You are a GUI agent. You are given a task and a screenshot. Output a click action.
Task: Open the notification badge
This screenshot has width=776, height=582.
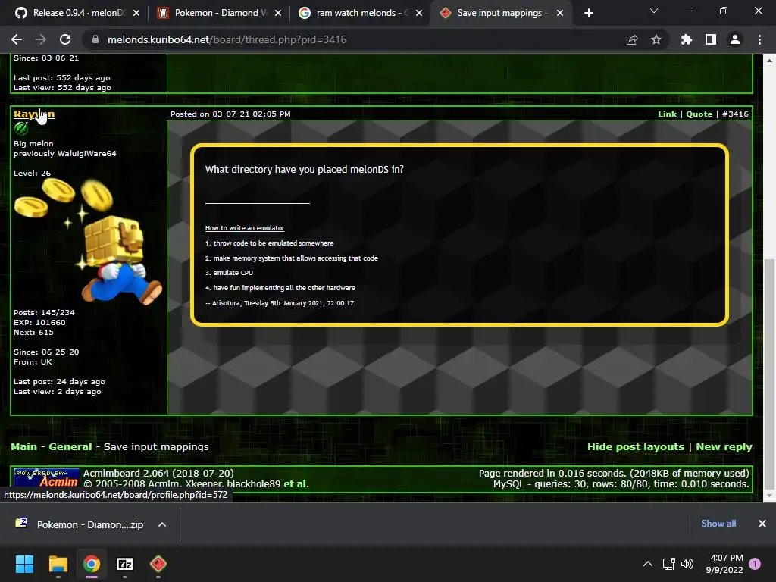point(755,564)
